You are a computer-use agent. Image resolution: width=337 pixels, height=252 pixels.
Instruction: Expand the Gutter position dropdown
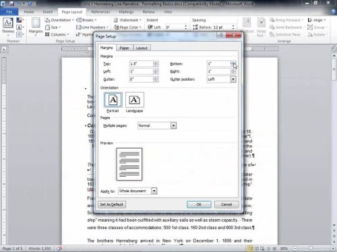(x=233, y=79)
